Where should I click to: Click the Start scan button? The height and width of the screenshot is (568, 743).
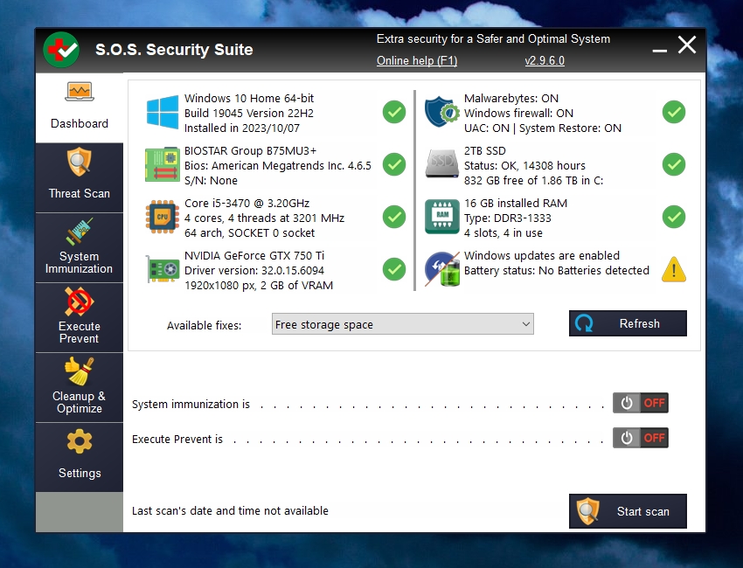(628, 511)
